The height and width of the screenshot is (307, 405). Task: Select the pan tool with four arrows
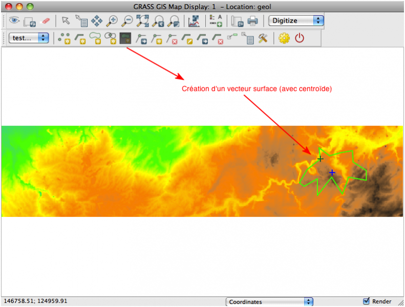coord(96,21)
